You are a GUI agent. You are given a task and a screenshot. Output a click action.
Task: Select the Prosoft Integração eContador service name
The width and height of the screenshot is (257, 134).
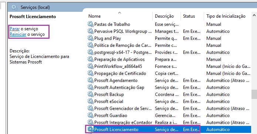123,123
